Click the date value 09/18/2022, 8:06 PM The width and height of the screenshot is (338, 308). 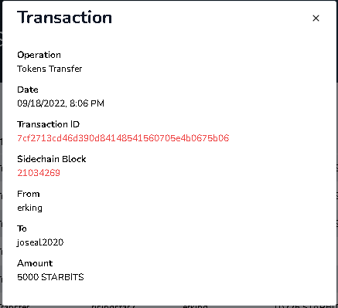60,103
